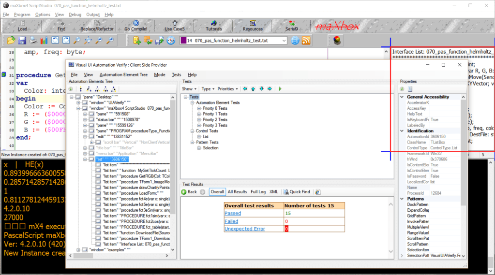Run tests with green play arrow
The height and width of the screenshot is (275, 495).
pyautogui.click(x=280, y=89)
